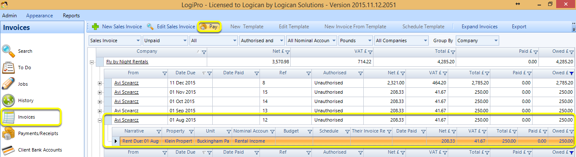Collapse the invoice row with ref 12
The height and width of the screenshot is (157, 576).
click(x=100, y=120)
